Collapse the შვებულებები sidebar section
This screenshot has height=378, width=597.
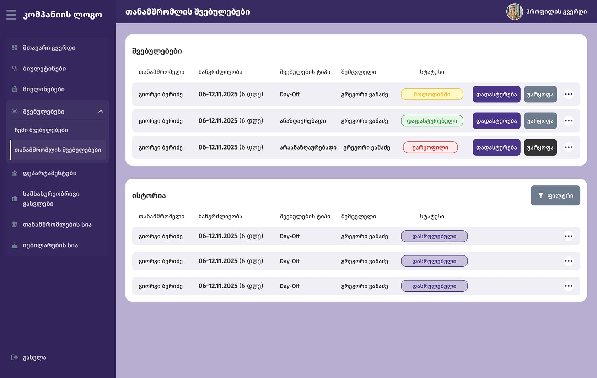(x=101, y=111)
